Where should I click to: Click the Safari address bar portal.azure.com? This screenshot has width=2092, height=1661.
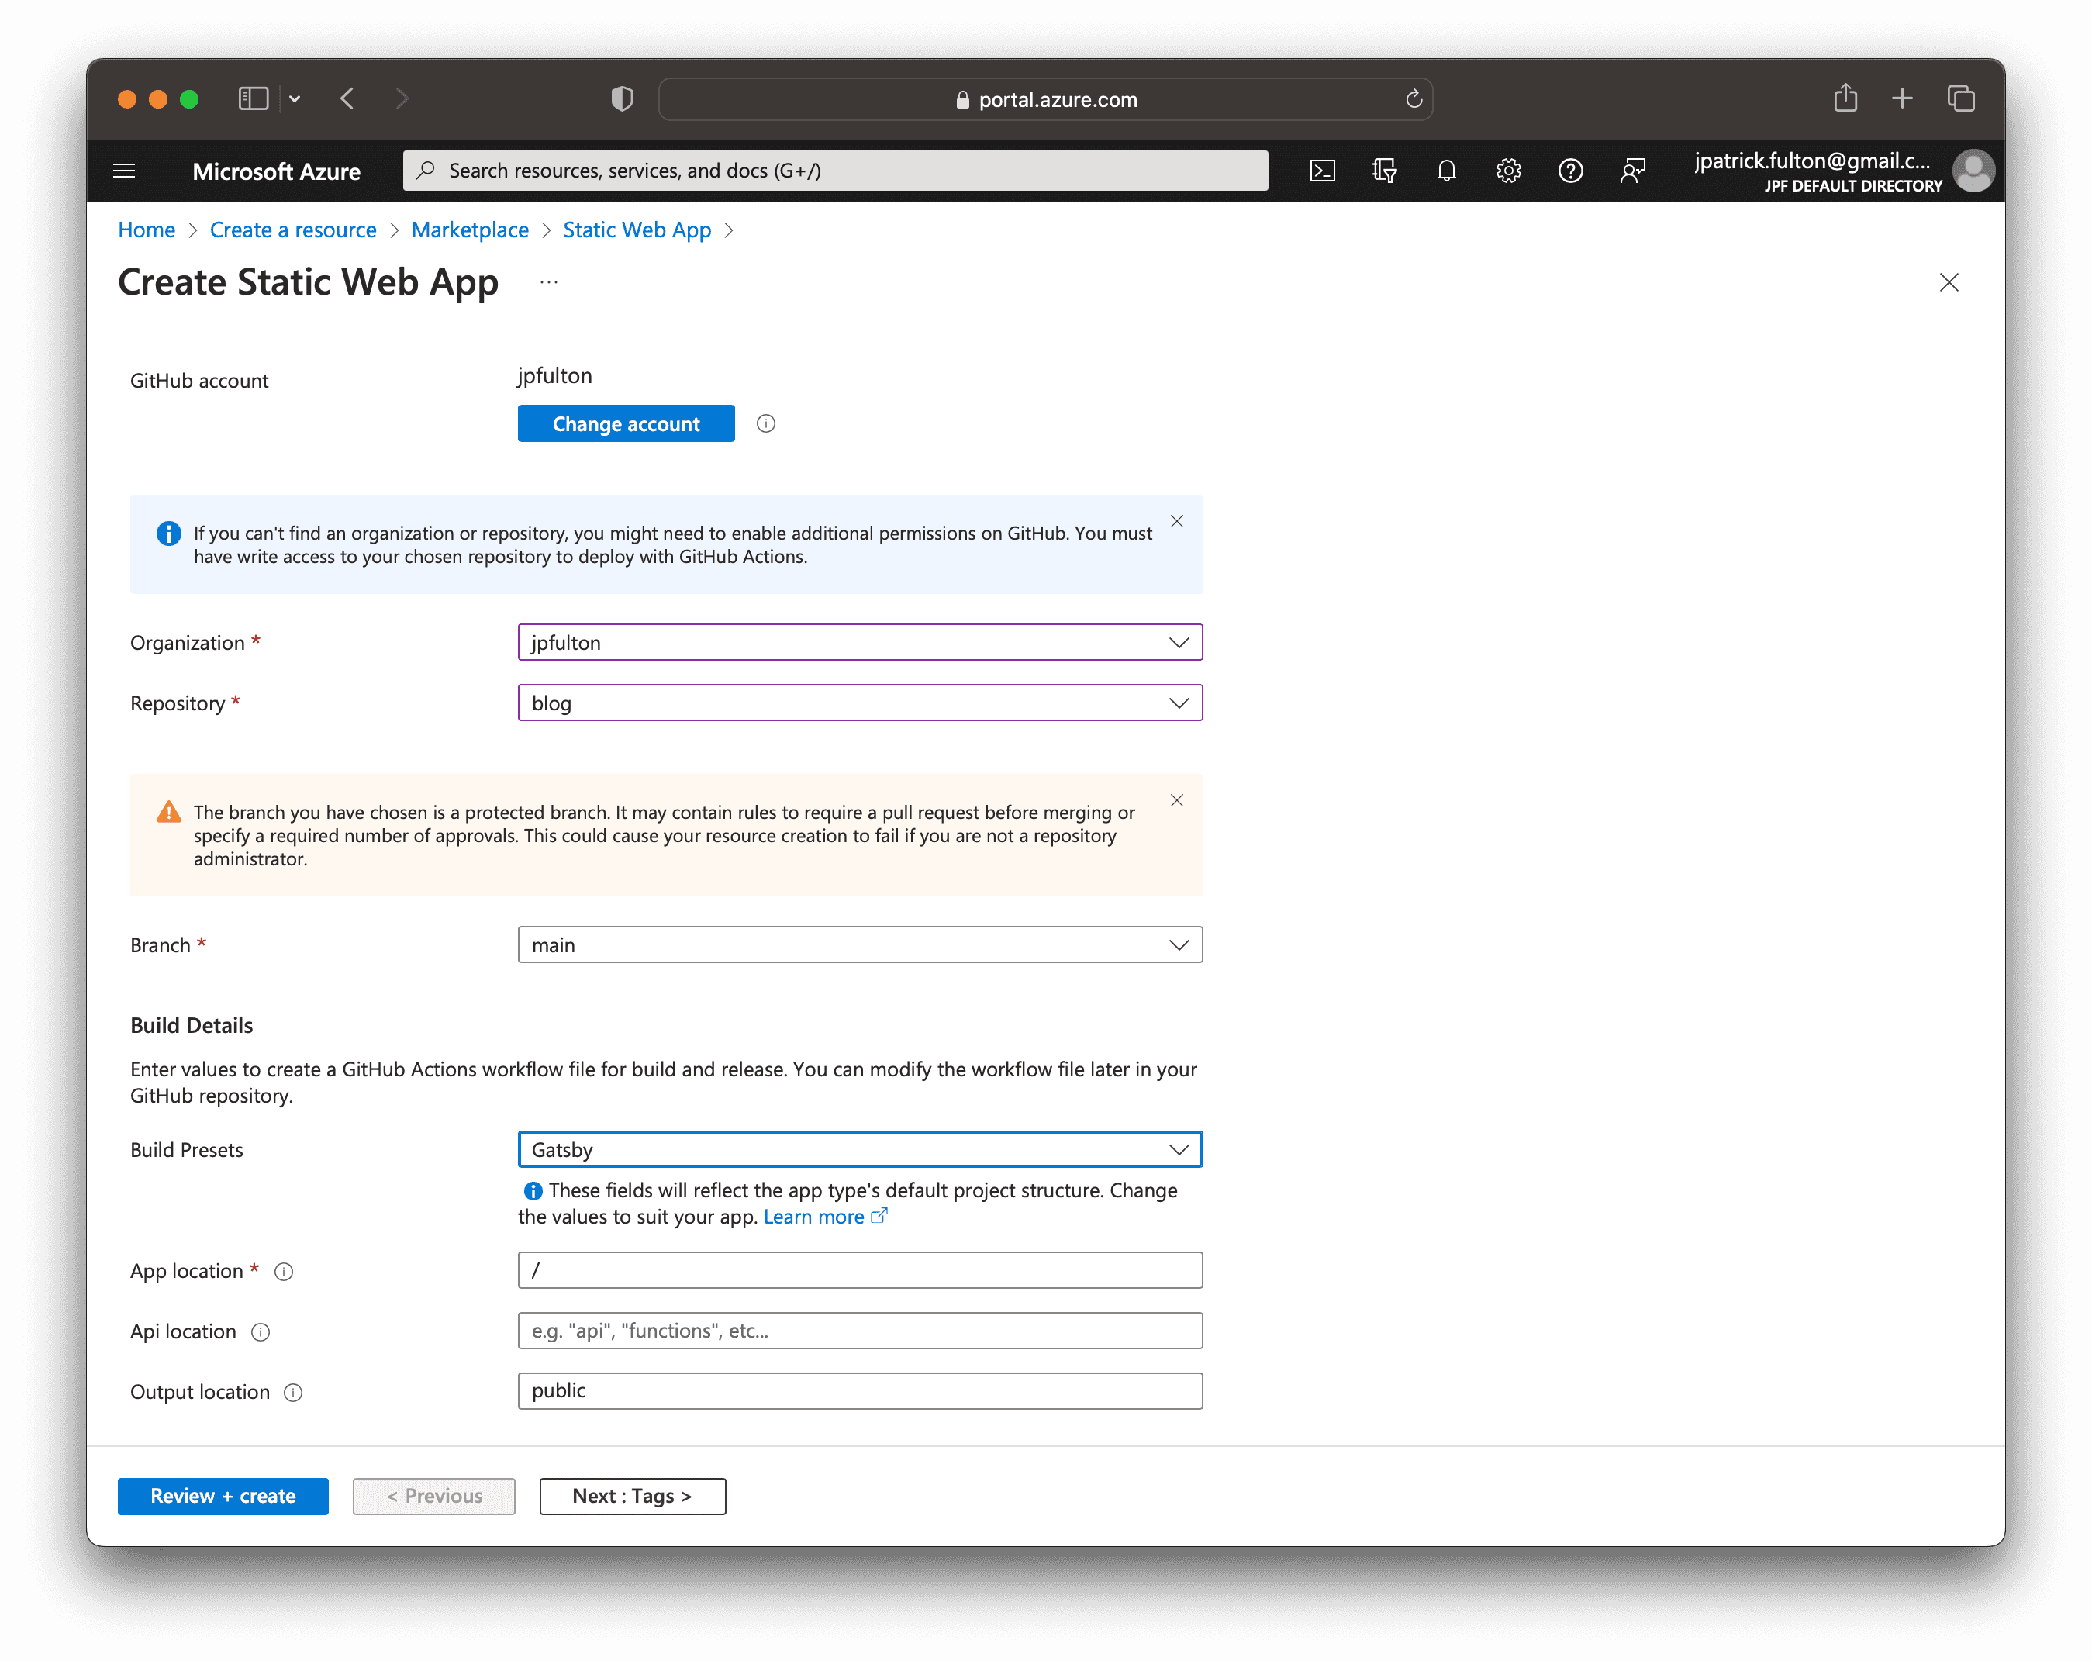tap(1045, 99)
